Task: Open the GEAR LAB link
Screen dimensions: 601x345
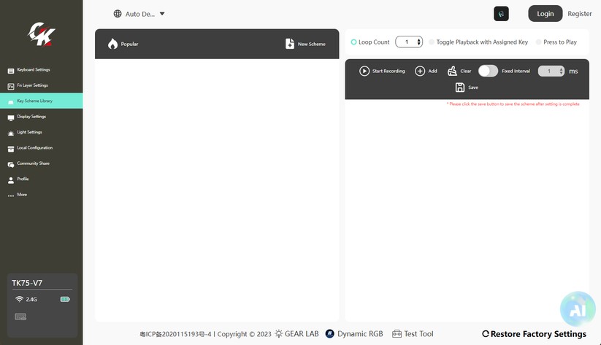Action: 296,334
